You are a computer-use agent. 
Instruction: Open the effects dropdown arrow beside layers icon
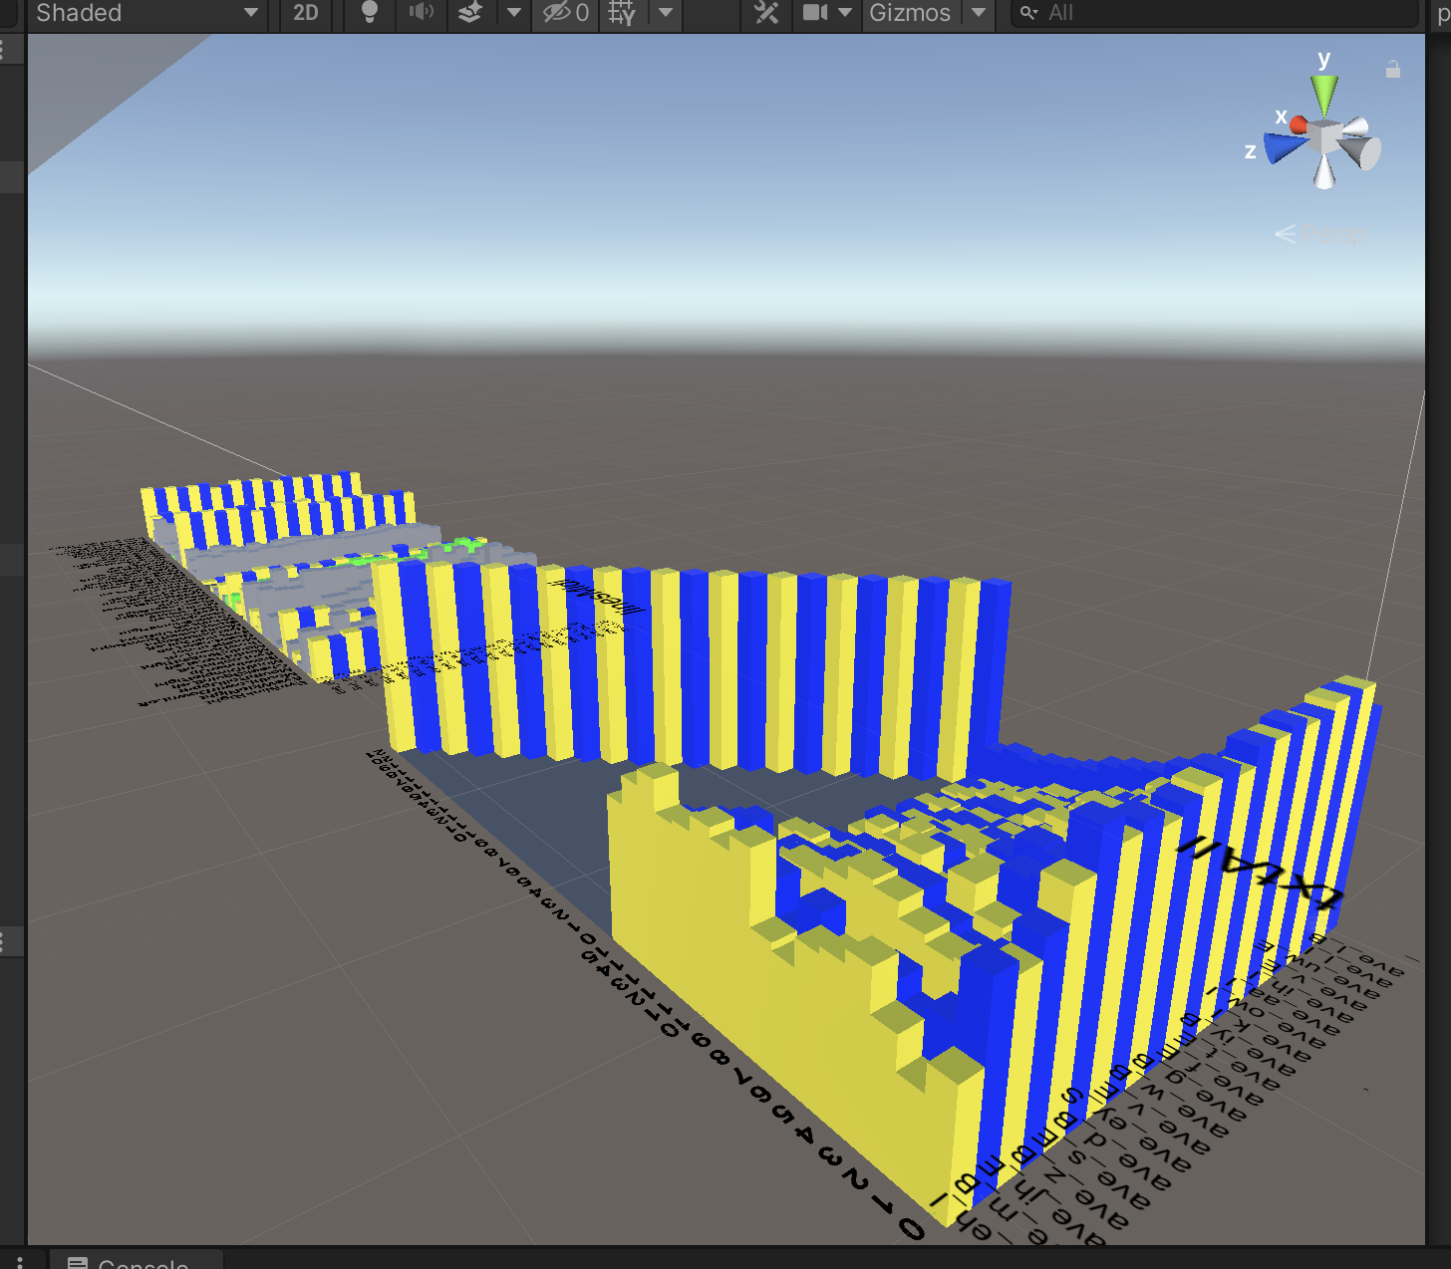coord(514,13)
